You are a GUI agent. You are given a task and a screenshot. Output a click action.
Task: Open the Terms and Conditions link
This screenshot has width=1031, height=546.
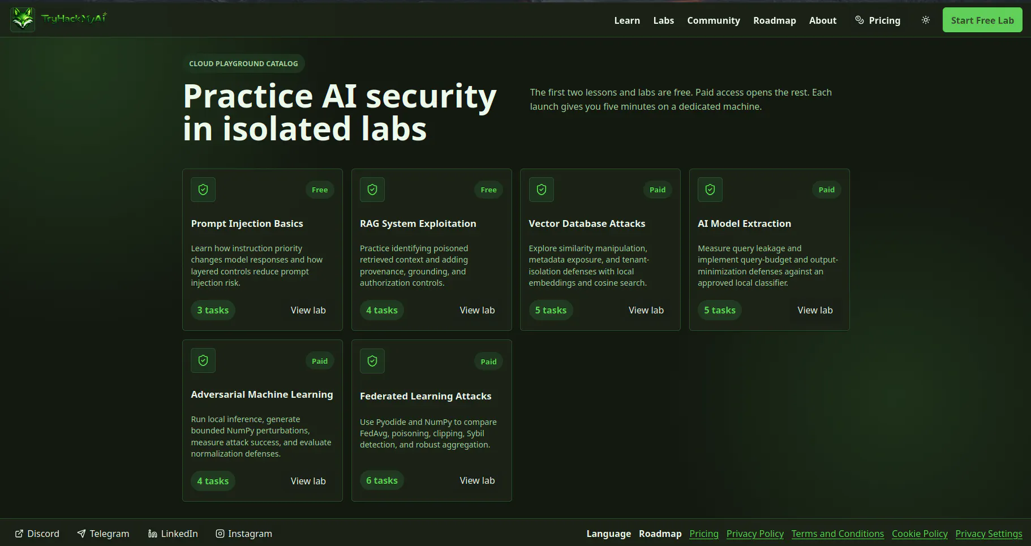click(837, 534)
